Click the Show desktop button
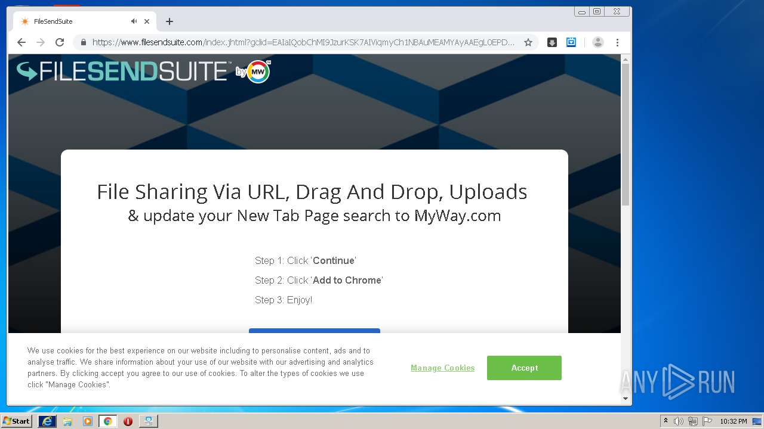 pyautogui.click(x=758, y=421)
